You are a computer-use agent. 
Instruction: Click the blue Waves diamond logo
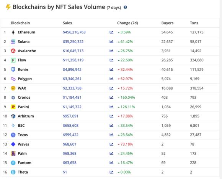pos(13,144)
